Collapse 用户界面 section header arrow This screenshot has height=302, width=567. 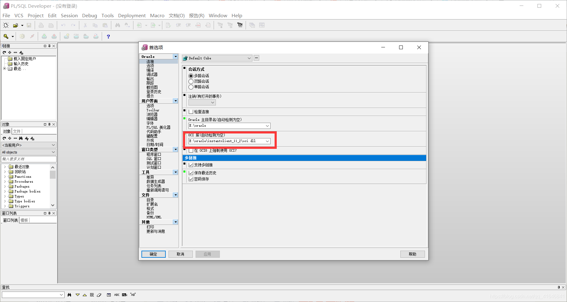pyautogui.click(x=175, y=101)
